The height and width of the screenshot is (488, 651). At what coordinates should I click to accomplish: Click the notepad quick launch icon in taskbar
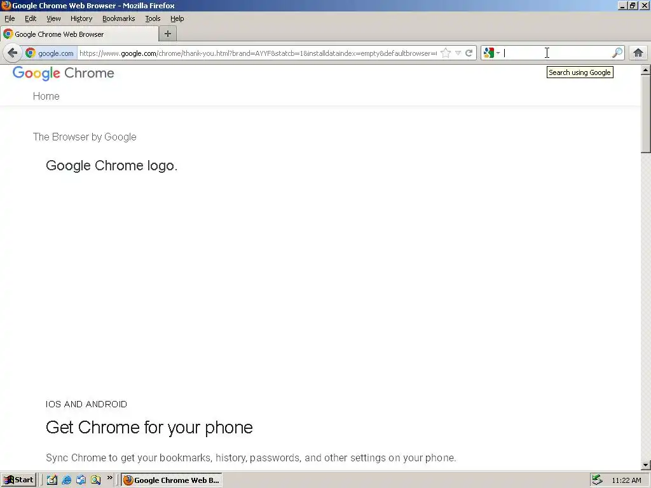[x=52, y=480]
